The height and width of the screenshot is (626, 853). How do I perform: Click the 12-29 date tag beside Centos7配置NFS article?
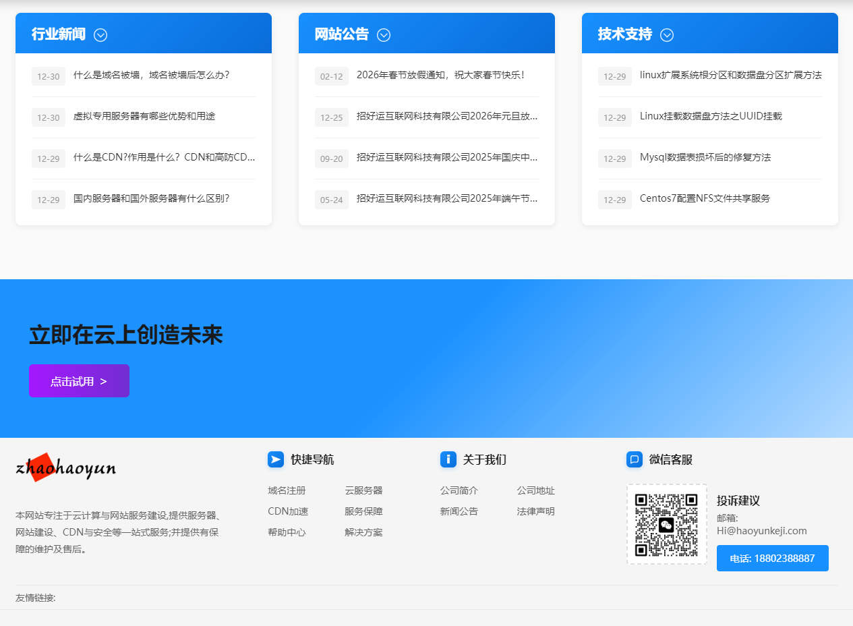pos(614,199)
